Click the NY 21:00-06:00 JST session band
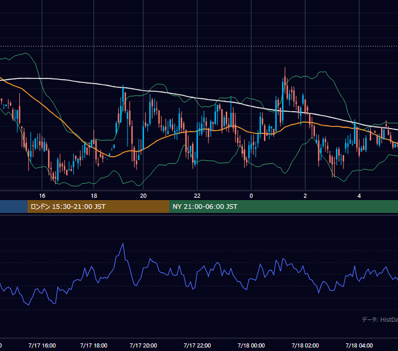The height and width of the screenshot is (351, 398). [x=283, y=207]
